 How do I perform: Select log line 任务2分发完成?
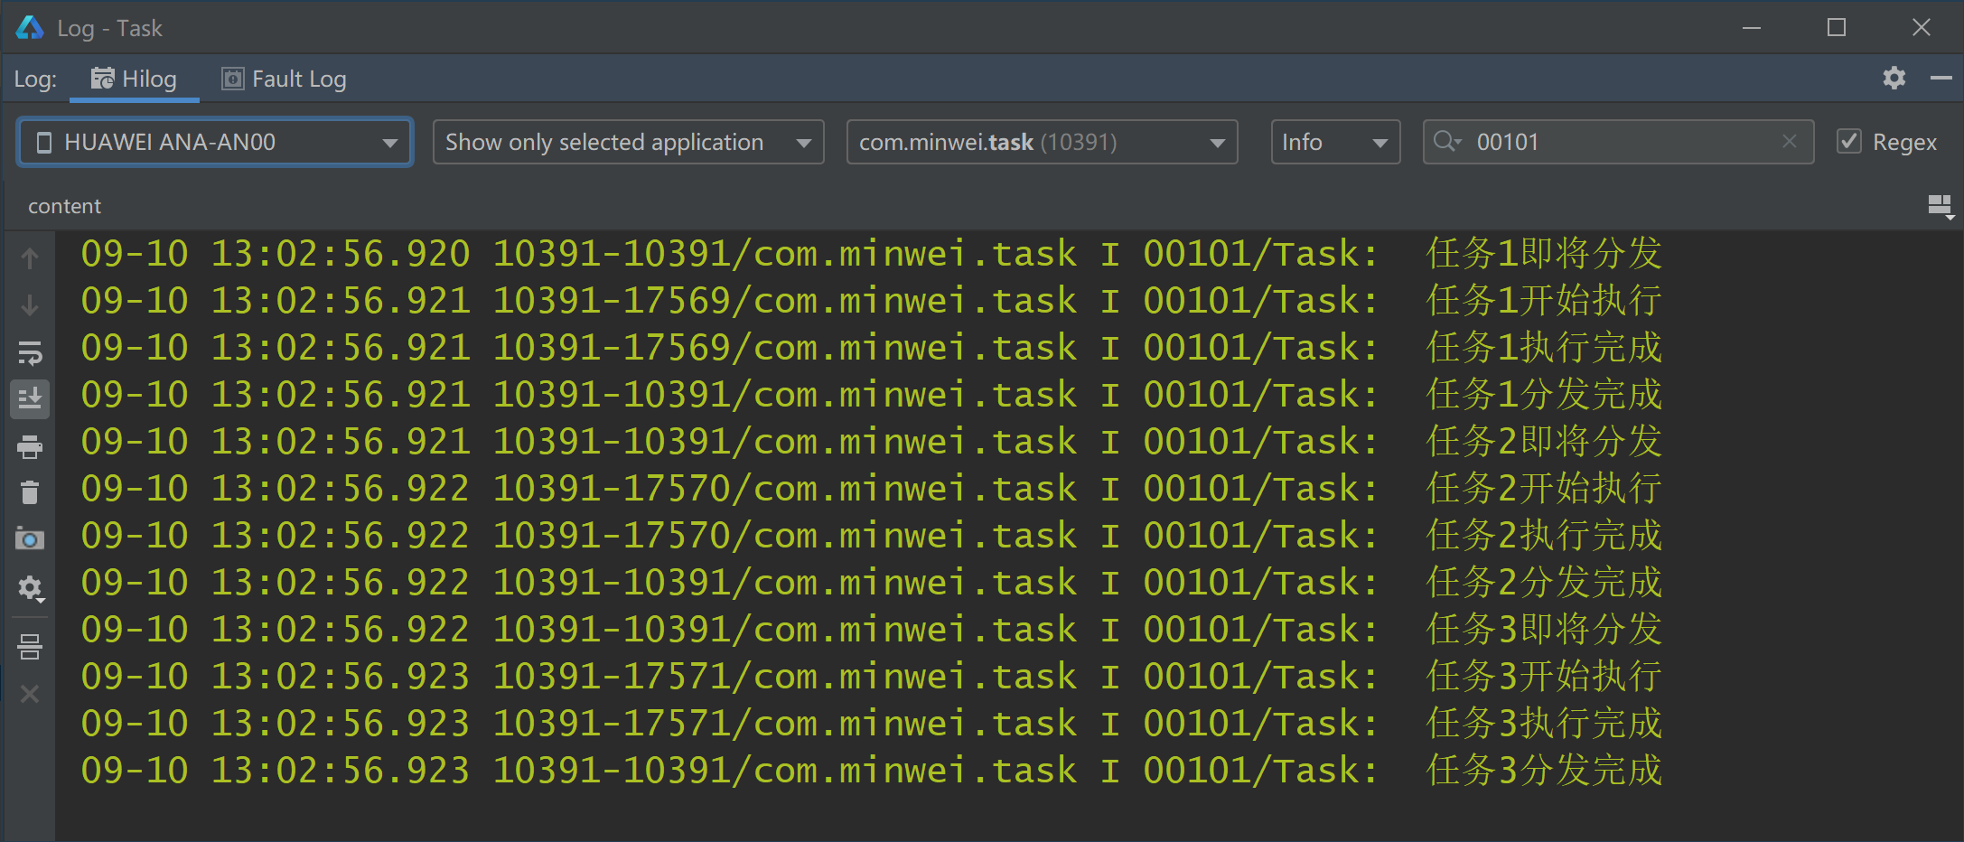(x=871, y=583)
